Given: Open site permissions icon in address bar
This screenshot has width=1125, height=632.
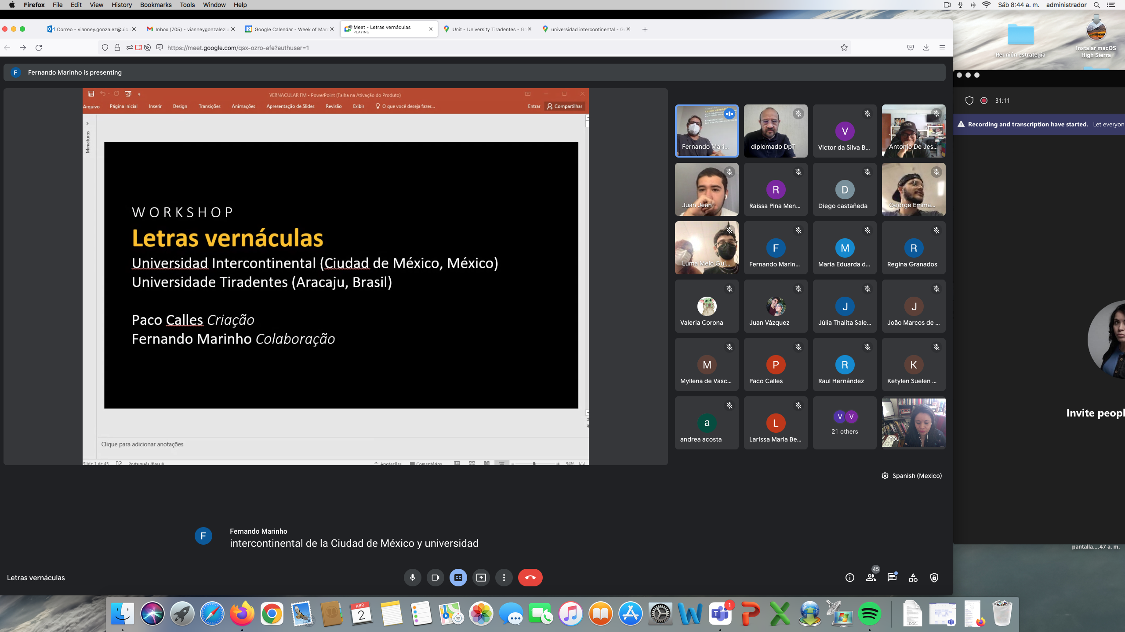Looking at the screenshot, I should coord(129,47).
